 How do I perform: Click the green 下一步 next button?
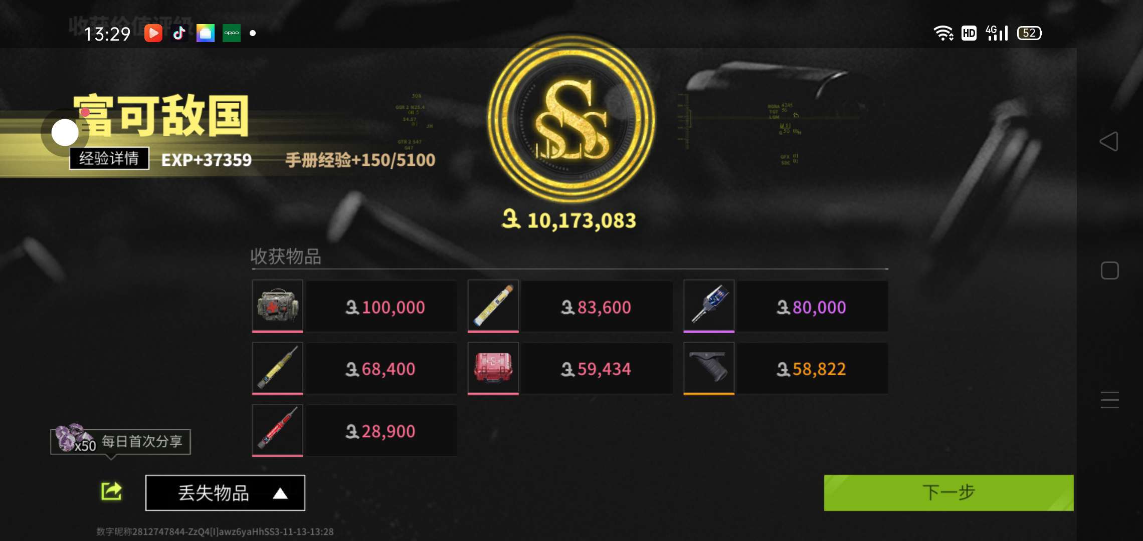click(948, 493)
